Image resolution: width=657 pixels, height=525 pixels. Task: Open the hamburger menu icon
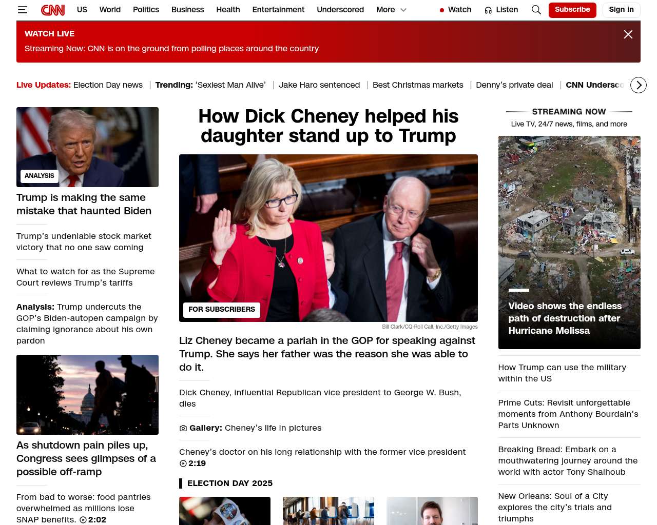coord(23,10)
